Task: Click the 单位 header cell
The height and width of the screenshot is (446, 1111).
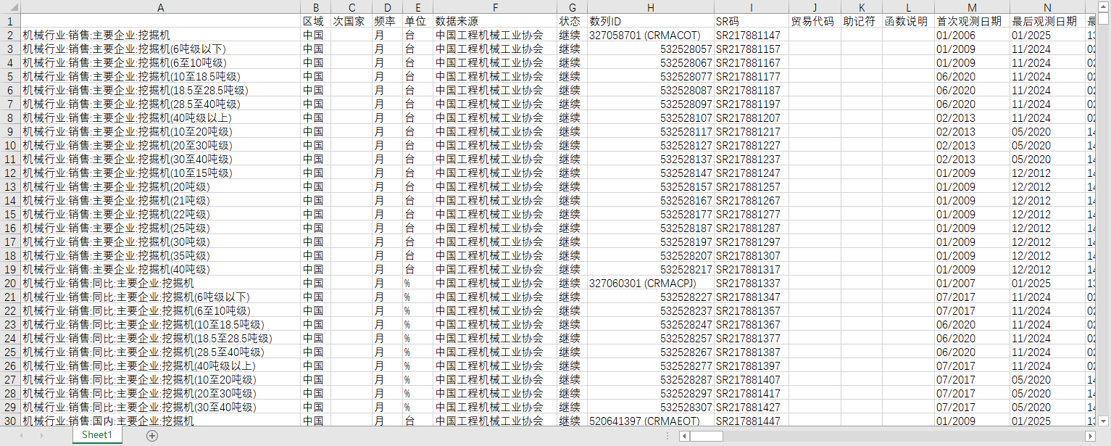Action: [x=417, y=21]
